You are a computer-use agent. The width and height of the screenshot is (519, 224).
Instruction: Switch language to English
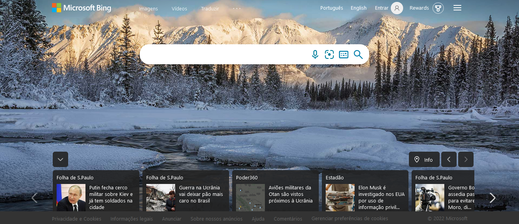(358, 8)
